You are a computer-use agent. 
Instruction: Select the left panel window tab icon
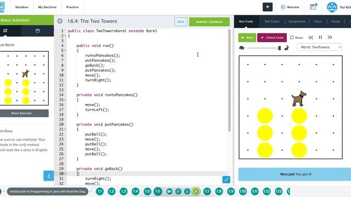(x=38, y=31)
